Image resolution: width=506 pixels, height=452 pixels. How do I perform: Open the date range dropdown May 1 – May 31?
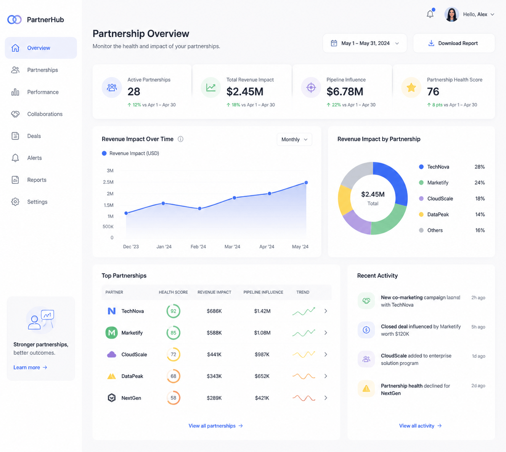click(x=365, y=43)
